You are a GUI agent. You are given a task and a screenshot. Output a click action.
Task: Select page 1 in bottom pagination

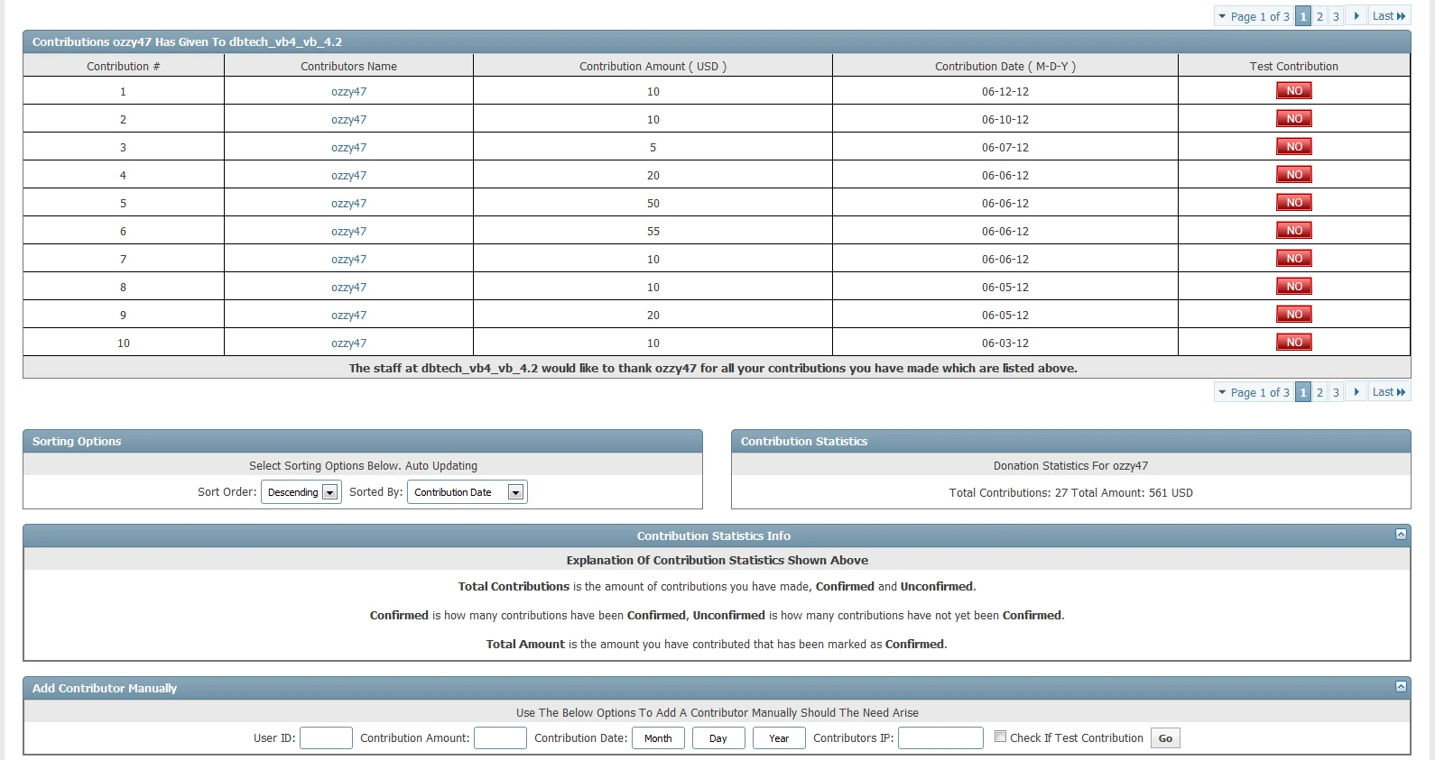point(1303,392)
